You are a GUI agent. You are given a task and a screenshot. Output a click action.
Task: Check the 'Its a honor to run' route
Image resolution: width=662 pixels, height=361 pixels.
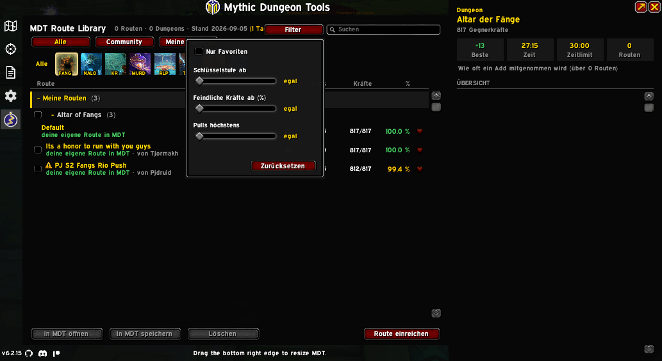tap(38, 150)
